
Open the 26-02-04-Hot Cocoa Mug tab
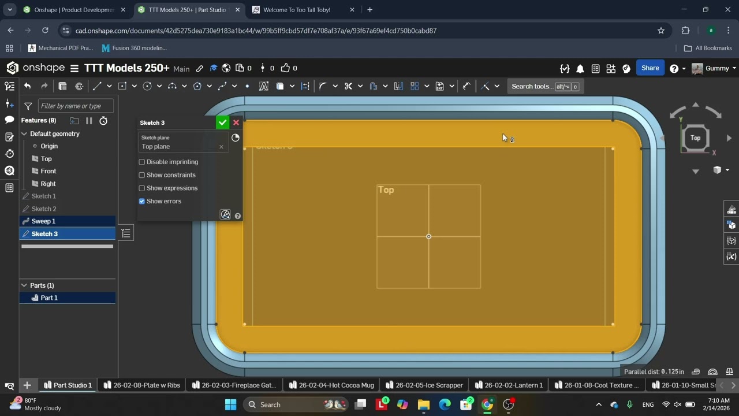pos(331,385)
